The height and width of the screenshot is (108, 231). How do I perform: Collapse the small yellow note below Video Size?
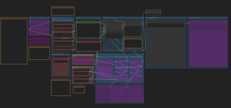point(74,86)
